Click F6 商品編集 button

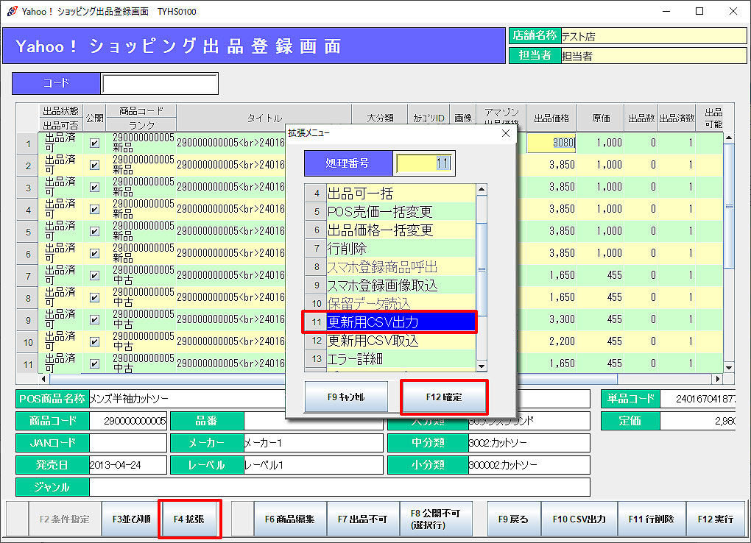[x=289, y=519]
